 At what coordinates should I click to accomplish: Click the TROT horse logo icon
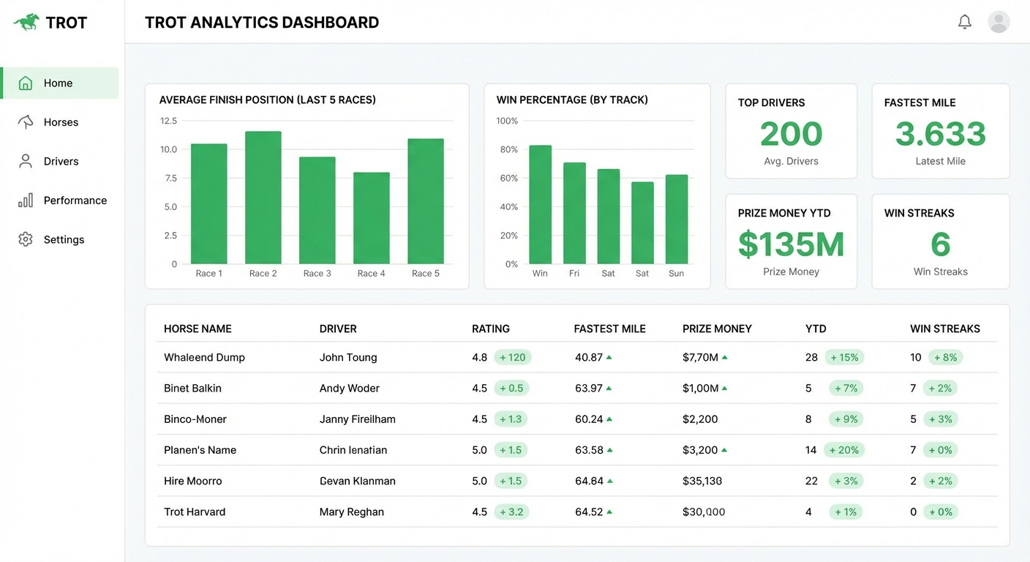26,22
